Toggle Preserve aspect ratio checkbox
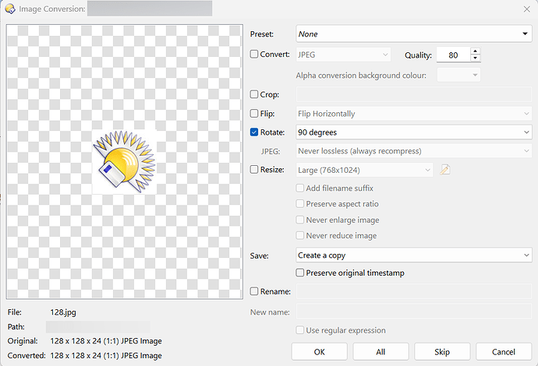The height and width of the screenshot is (366, 538). [x=300, y=203]
